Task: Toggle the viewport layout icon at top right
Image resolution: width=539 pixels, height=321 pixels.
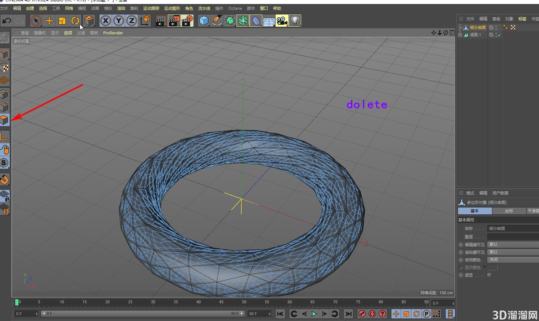Action: [x=452, y=33]
